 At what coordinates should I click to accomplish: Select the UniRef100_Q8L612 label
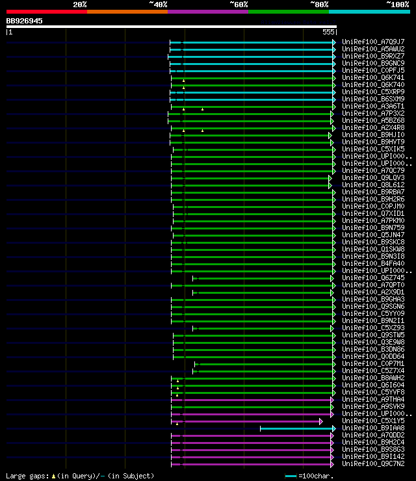click(x=373, y=185)
